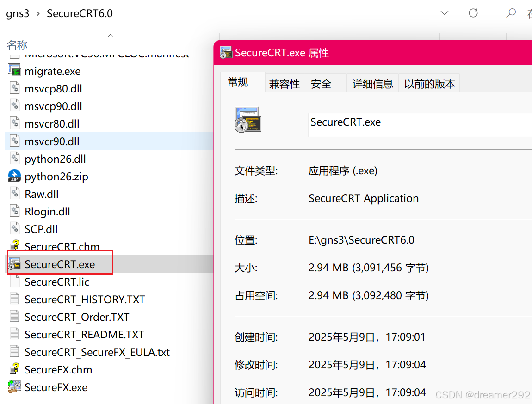
Task: Click the large SecureCRT icon in properties dialog
Action: 247,119
